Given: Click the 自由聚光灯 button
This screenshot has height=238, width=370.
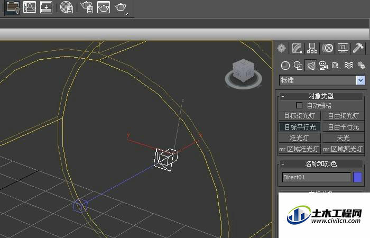Looking at the screenshot, I should [x=343, y=116].
